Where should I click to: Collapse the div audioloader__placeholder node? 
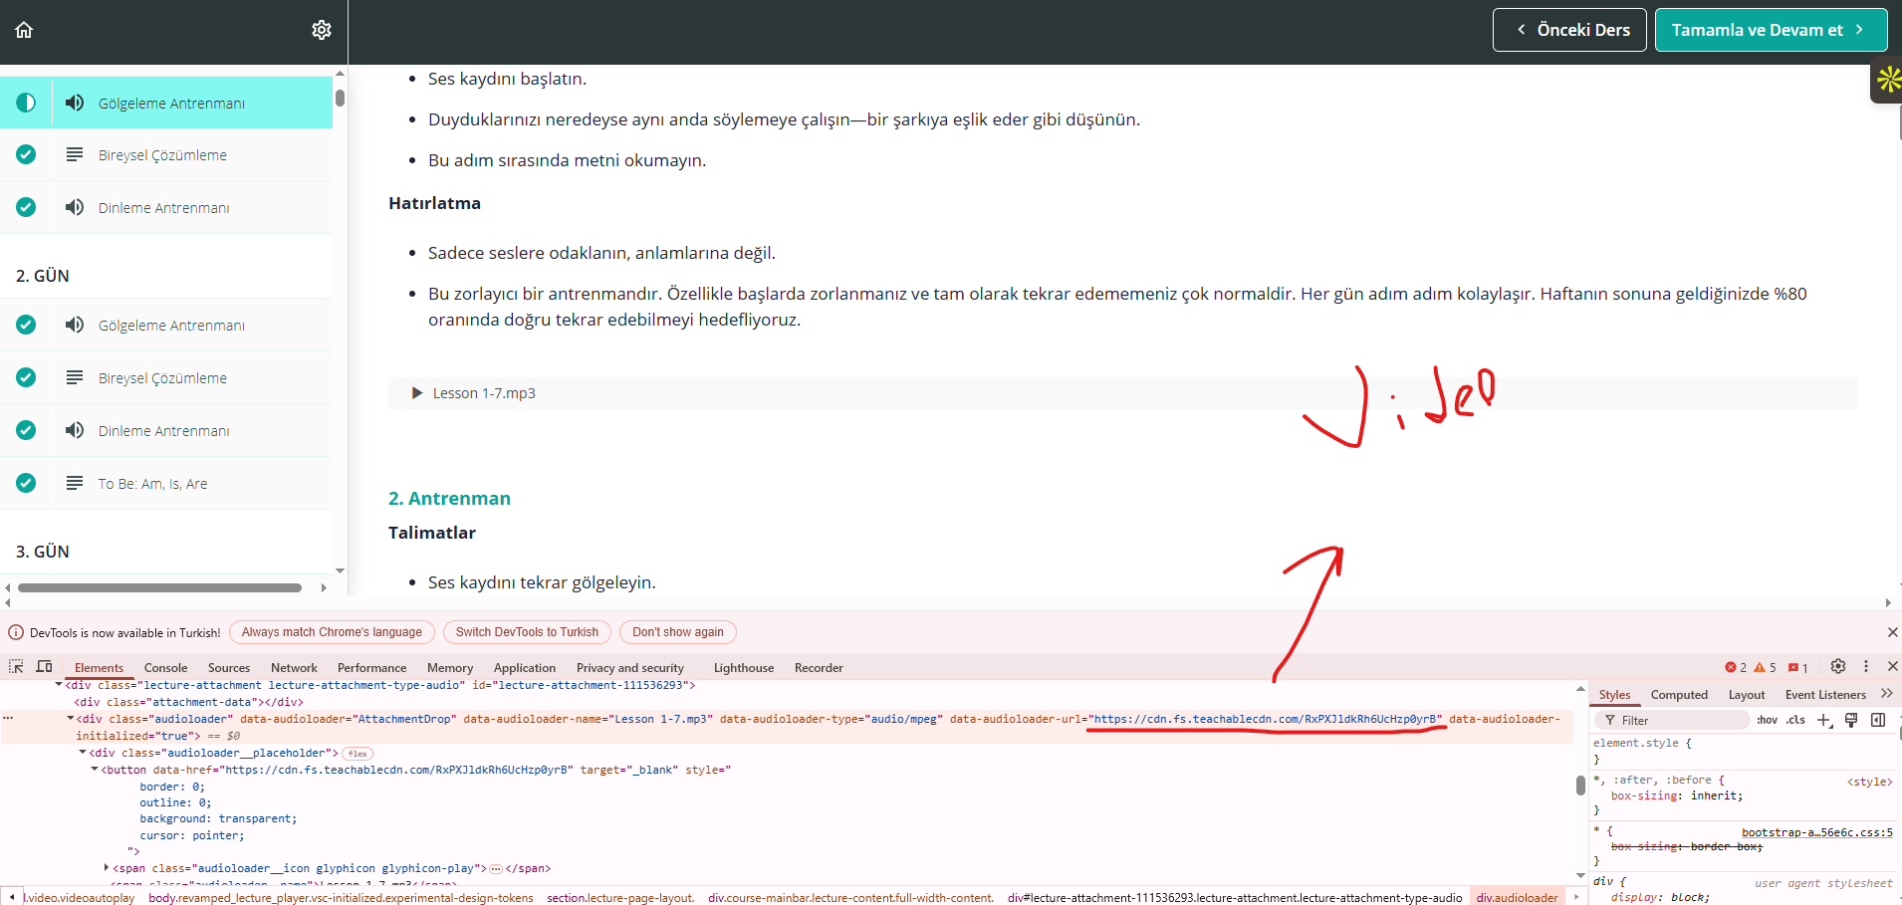click(x=83, y=753)
